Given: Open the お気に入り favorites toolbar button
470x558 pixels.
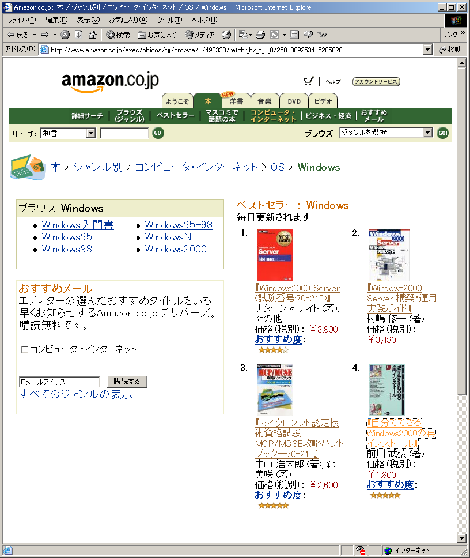Looking at the screenshot, I should (x=157, y=35).
